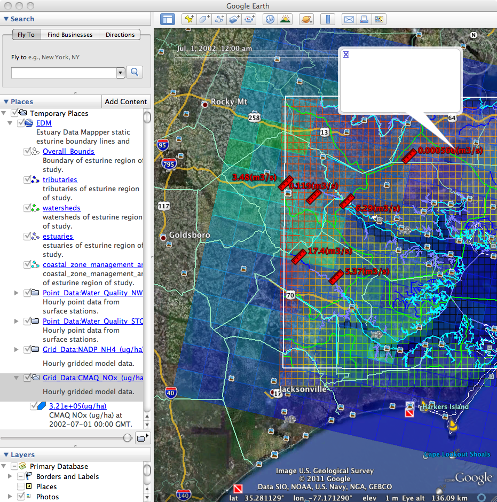
Task: Click the Add Placemark pushpin icon
Action: 189,19
